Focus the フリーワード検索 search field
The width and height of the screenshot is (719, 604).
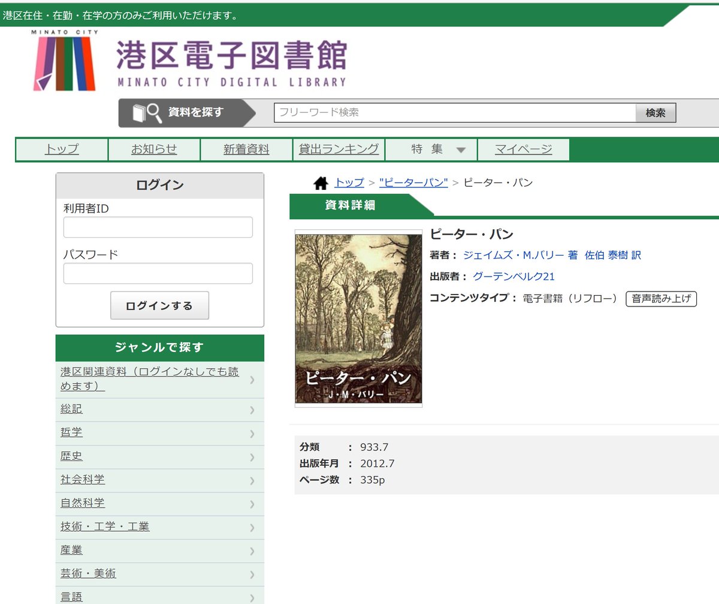[x=455, y=113]
